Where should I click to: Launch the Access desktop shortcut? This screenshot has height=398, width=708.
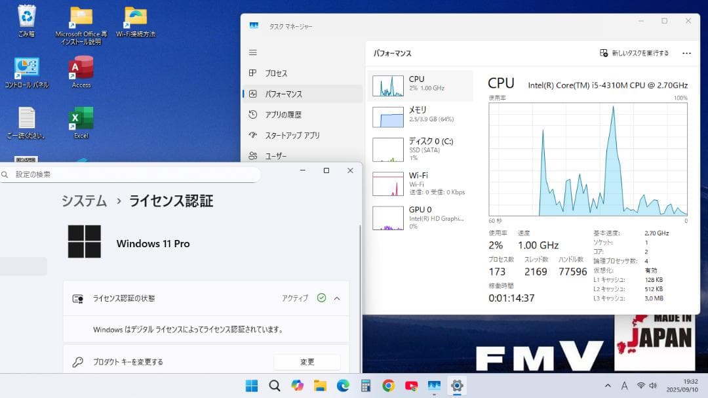tap(81, 72)
